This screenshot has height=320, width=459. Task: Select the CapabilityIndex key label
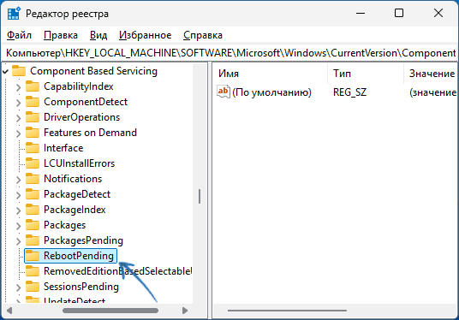coord(79,86)
